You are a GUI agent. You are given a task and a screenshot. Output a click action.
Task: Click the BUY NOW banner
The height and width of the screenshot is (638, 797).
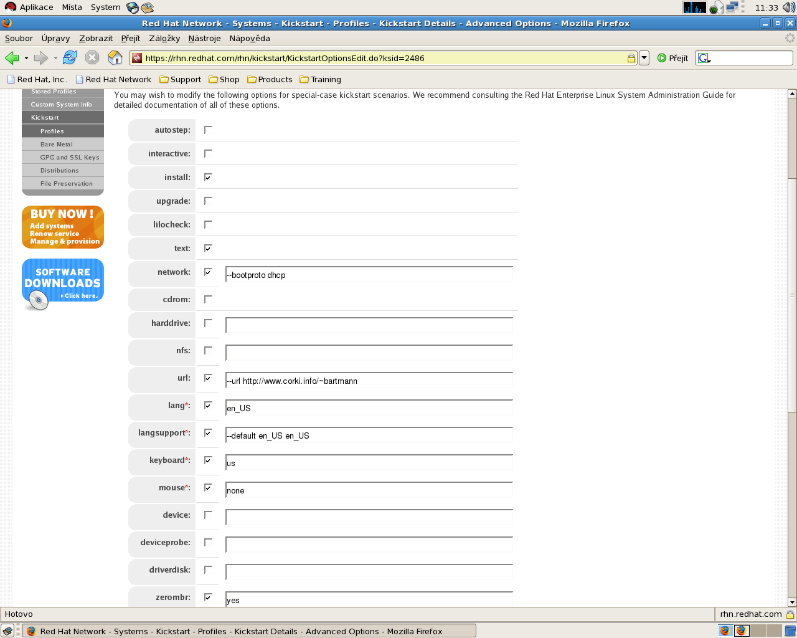63,227
